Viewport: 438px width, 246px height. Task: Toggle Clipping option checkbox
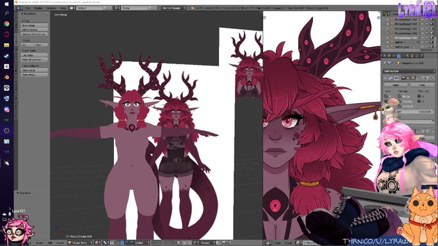point(399,101)
